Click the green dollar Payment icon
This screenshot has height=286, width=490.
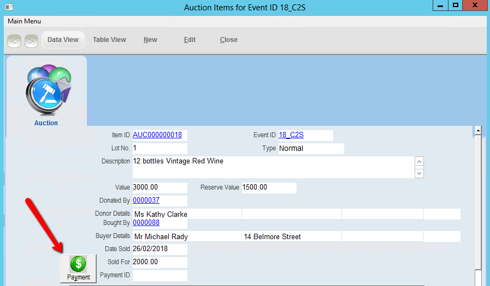tap(78, 265)
